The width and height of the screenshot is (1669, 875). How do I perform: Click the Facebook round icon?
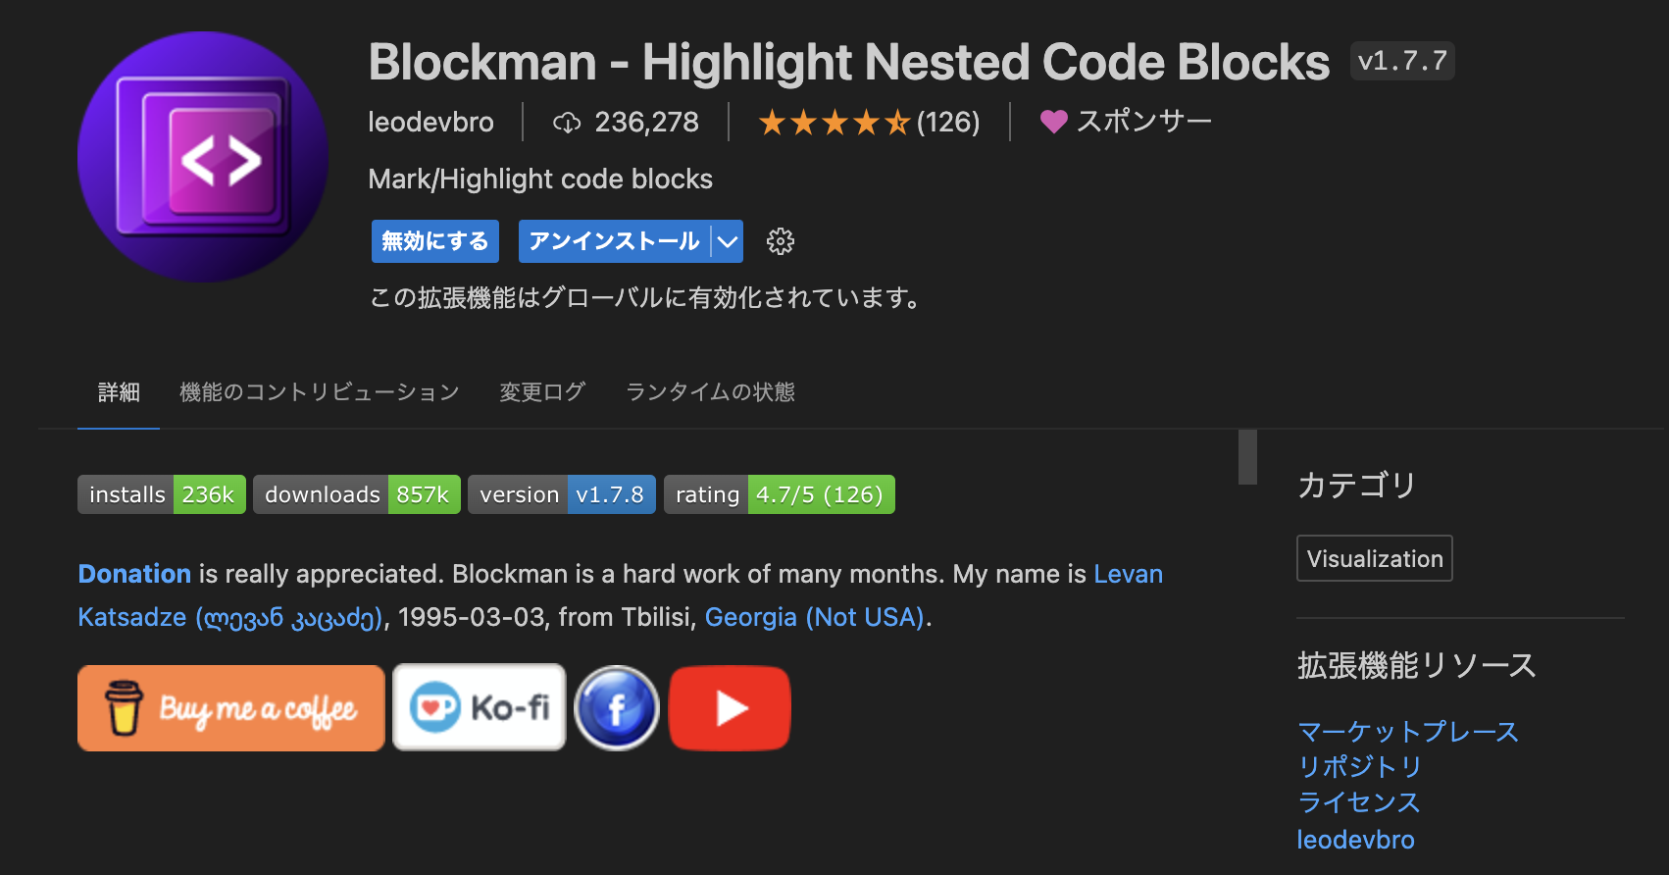(616, 708)
